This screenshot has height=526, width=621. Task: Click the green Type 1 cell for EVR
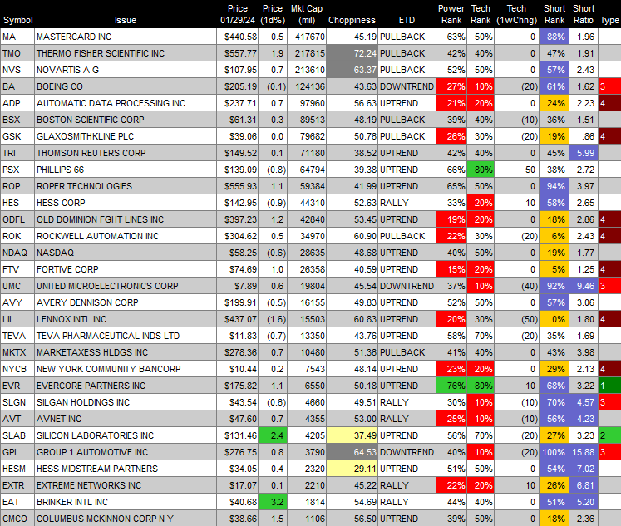pyautogui.click(x=609, y=386)
